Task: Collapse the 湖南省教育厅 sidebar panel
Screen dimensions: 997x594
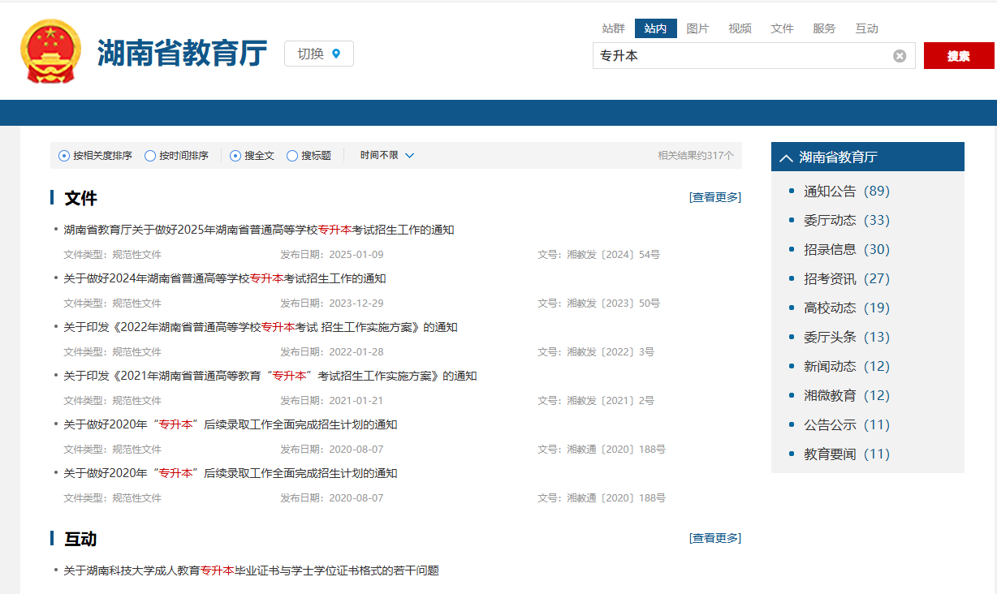Action: tap(786, 157)
